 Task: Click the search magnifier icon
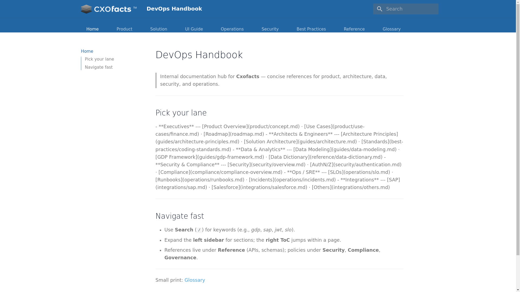click(x=379, y=9)
